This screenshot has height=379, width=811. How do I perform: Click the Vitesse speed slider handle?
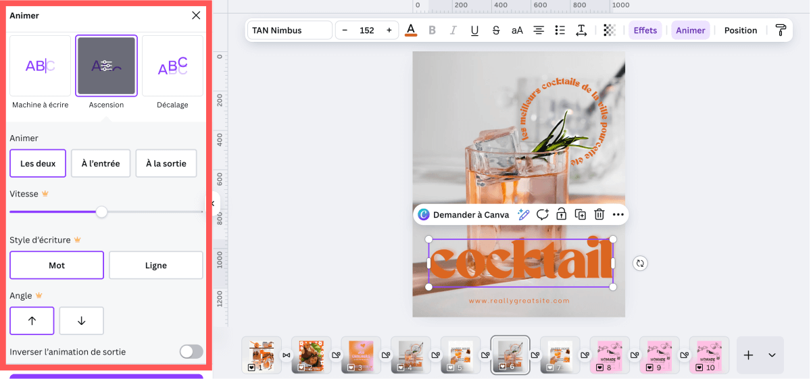click(x=101, y=212)
